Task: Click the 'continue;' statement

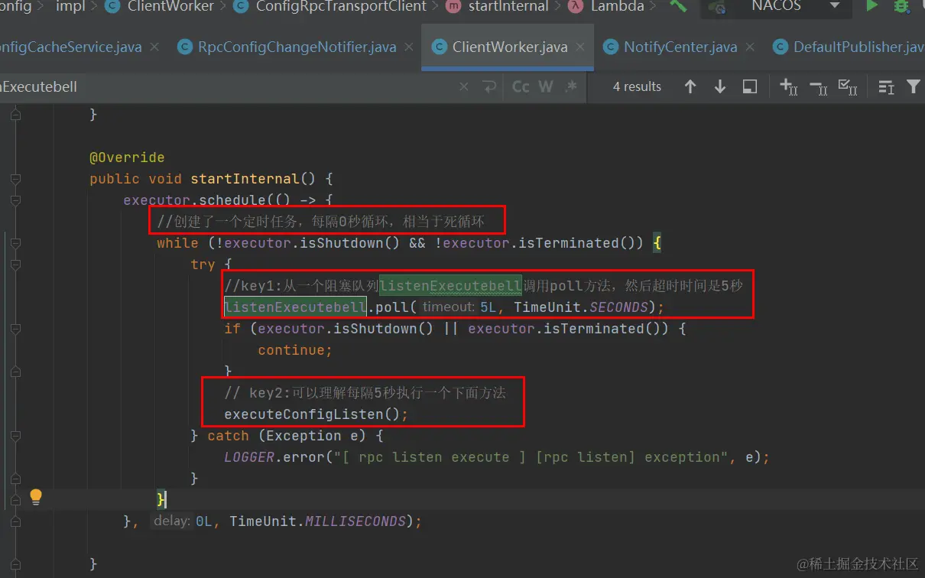Action: [295, 350]
